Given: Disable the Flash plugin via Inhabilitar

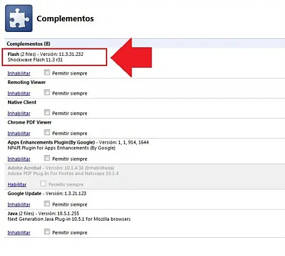Looking at the screenshot, I should [x=19, y=74].
